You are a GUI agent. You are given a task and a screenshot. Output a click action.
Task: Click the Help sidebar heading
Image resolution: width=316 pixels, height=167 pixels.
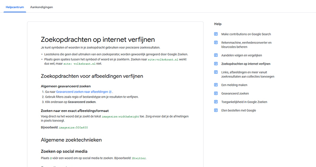point(218,24)
